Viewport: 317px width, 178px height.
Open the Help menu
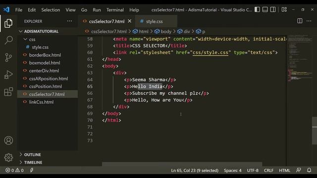pyautogui.click(x=134, y=10)
